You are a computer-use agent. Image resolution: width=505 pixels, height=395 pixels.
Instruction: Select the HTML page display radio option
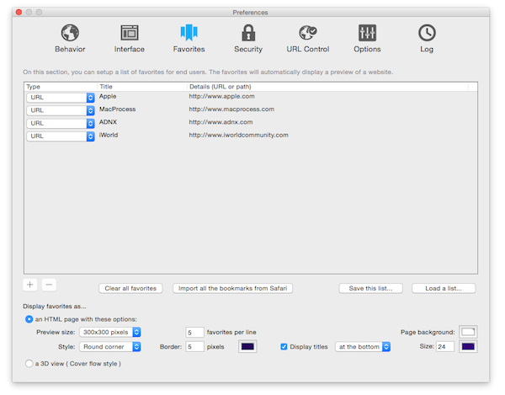[x=29, y=319]
